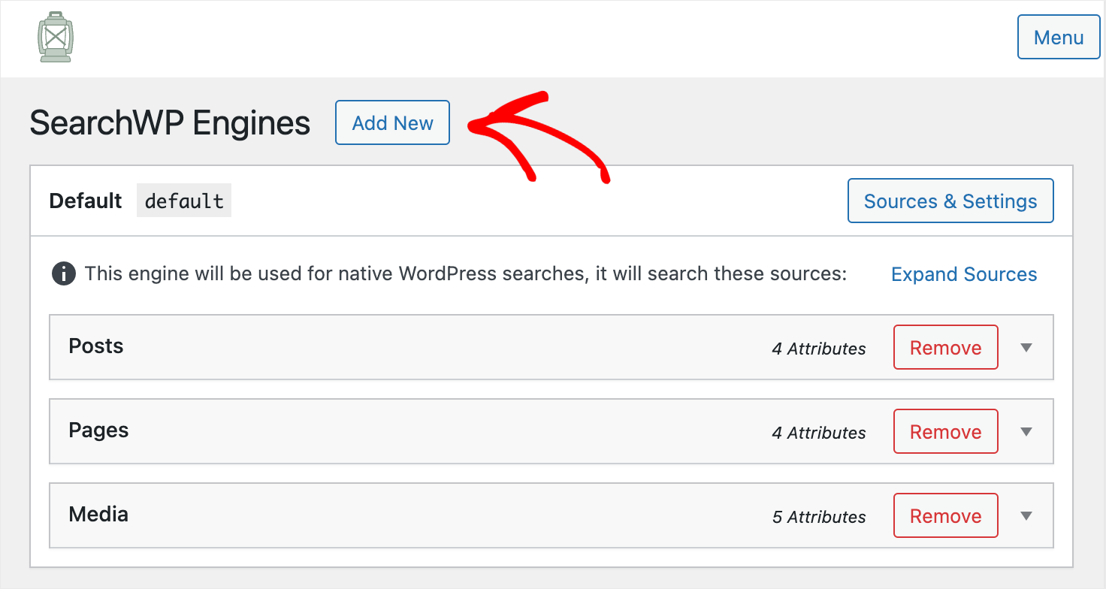Image resolution: width=1106 pixels, height=589 pixels.
Task: Open the Menu button
Action: pyautogui.click(x=1059, y=38)
